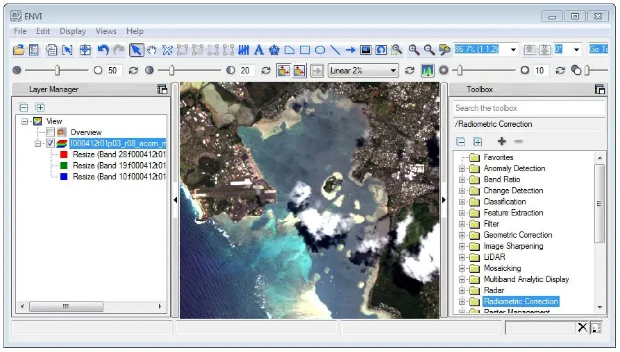620x352 pixels.
Task: Open the Display menu
Action: (73, 31)
